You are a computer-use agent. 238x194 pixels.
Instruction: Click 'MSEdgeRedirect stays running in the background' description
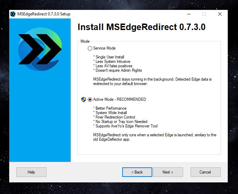(x=152, y=81)
